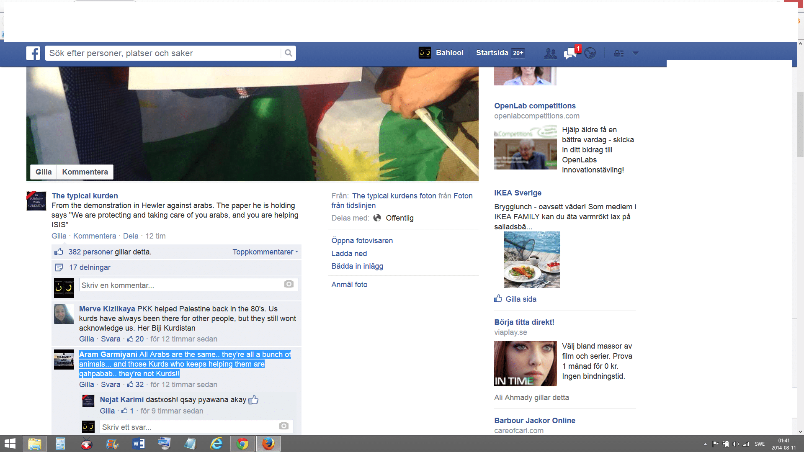This screenshot has height=452, width=804.
Task: Click Svara under Merve Kizilkaya comment
Action: 111,339
